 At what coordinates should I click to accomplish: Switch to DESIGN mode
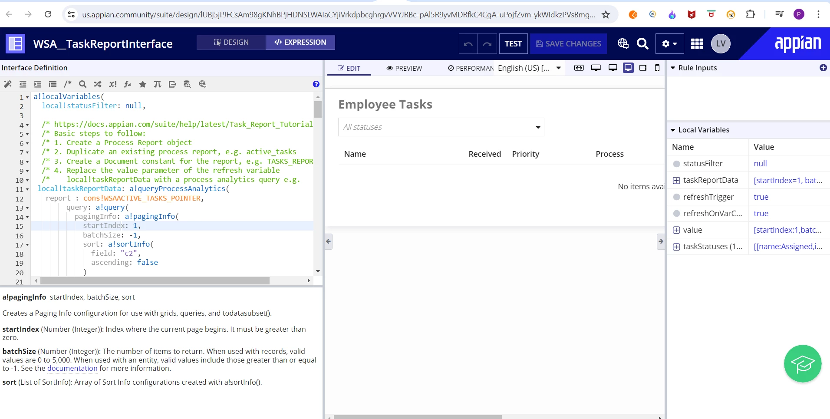tap(231, 42)
